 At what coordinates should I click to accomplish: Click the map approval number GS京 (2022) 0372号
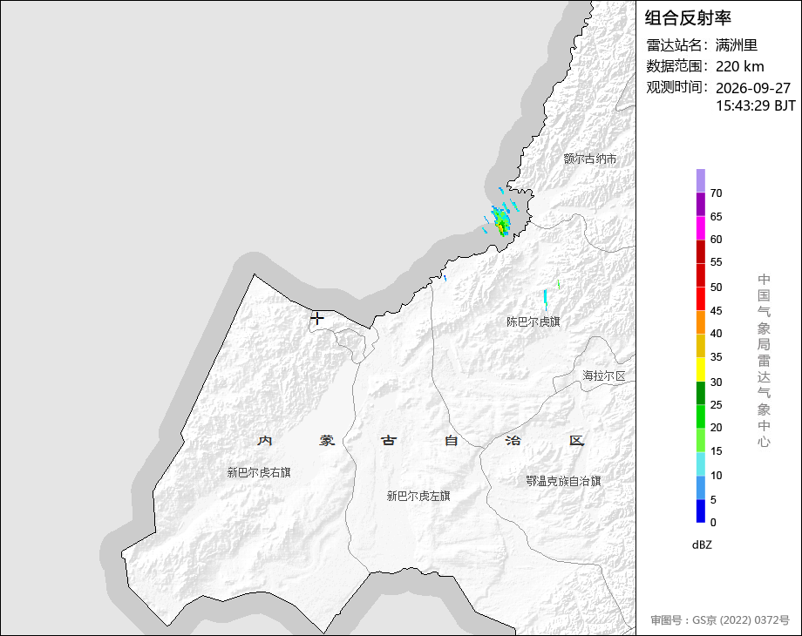741,620
